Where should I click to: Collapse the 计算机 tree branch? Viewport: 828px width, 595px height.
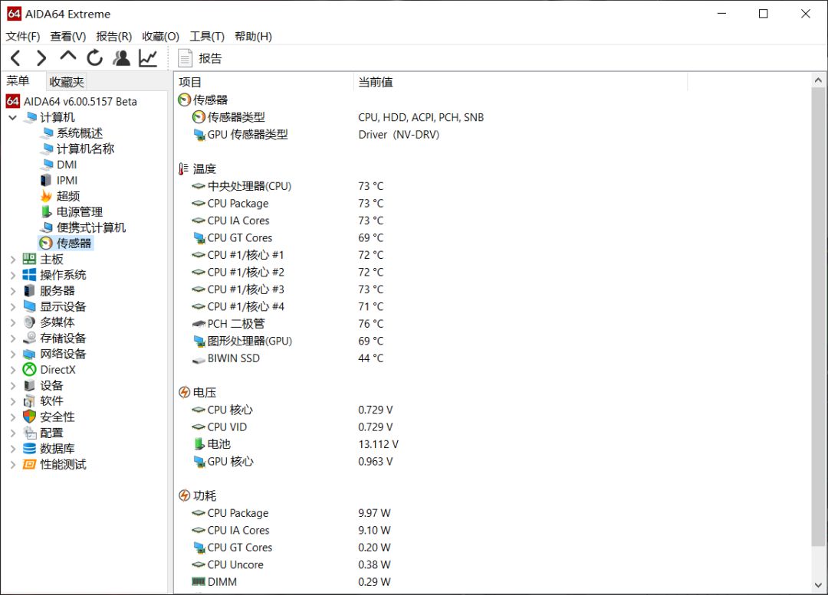pyautogui.click(x=12, y=117)
